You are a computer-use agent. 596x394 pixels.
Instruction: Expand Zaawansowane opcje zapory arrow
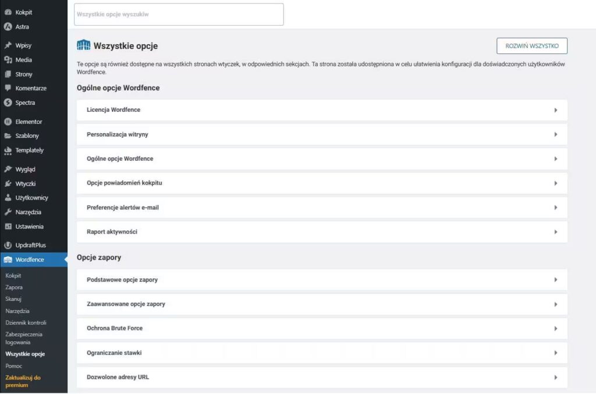tap(556, 304)
